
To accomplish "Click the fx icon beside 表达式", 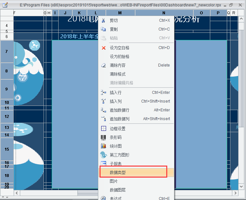I will click(x=103, y=198).
